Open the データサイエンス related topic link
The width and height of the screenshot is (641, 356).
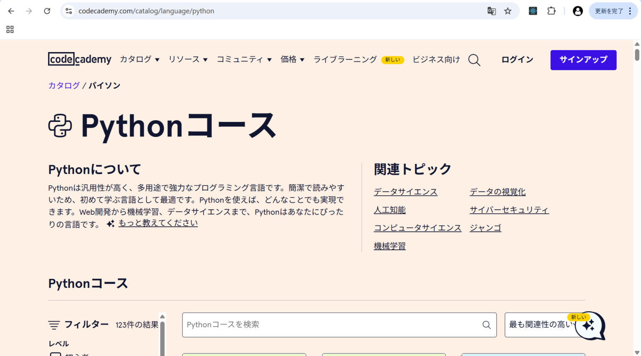pos(405,192)
